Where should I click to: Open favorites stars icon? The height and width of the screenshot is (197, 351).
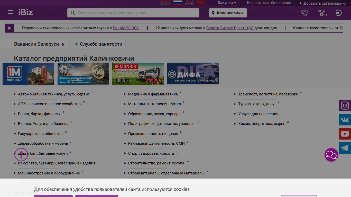point(322,13)
